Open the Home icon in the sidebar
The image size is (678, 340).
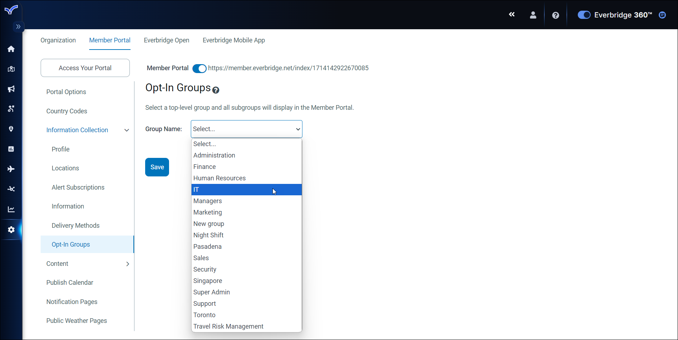point(11,49)
